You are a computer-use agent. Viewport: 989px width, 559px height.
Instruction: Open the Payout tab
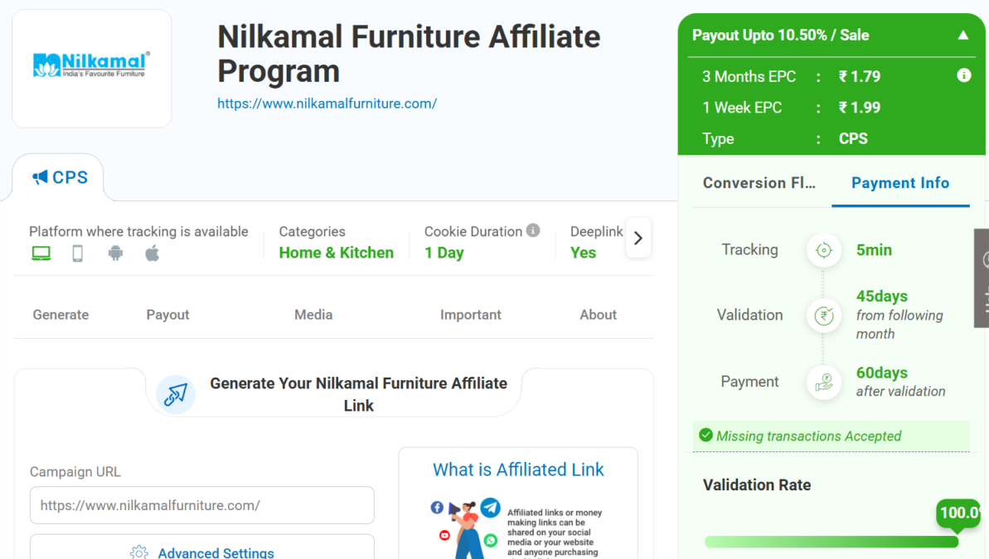167,315
